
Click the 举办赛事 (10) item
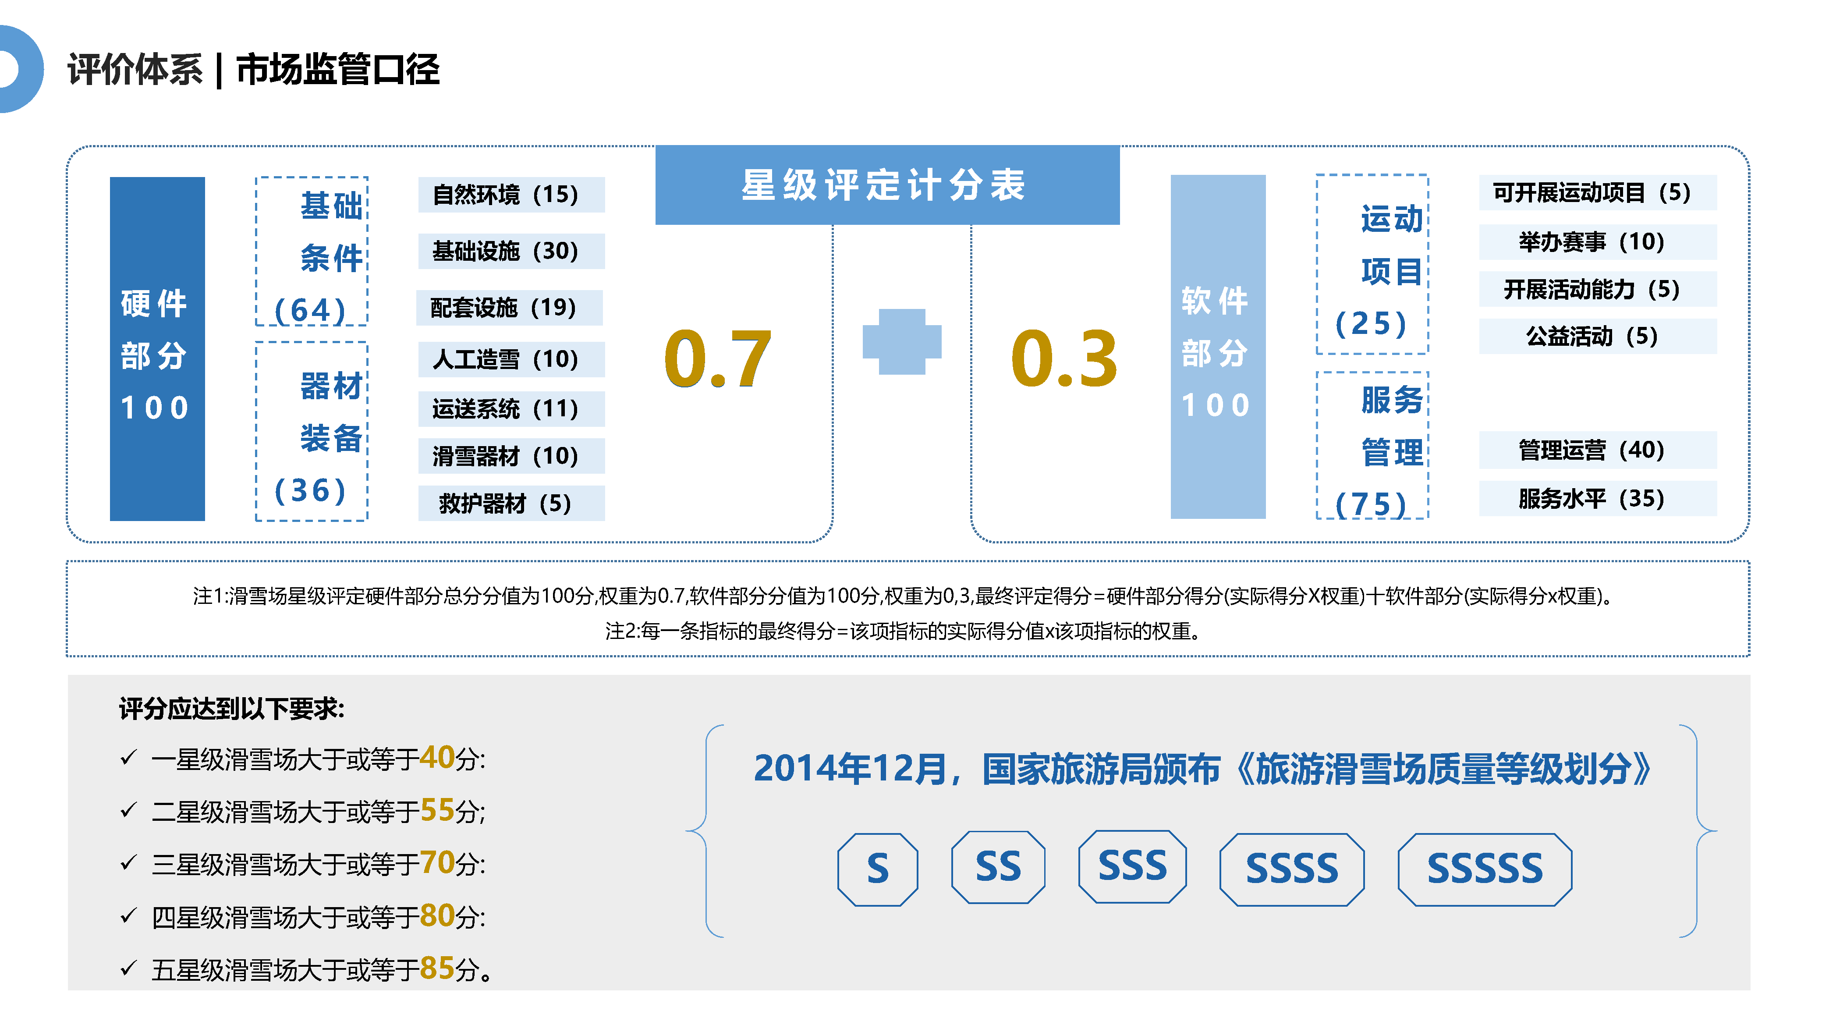[x=1598, y=242]
